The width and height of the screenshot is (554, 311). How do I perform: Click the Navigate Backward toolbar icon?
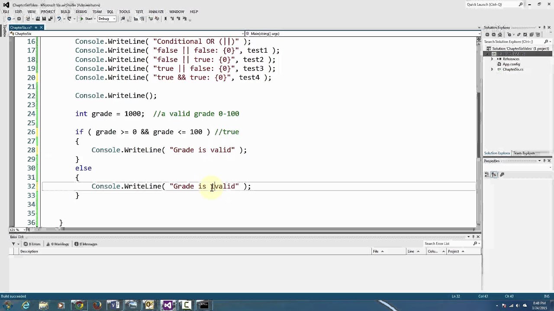pos(9,19)
